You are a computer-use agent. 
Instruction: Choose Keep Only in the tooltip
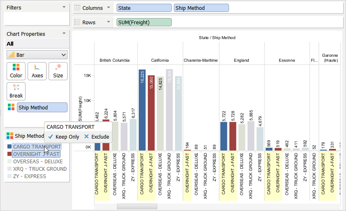coord(63,137)
